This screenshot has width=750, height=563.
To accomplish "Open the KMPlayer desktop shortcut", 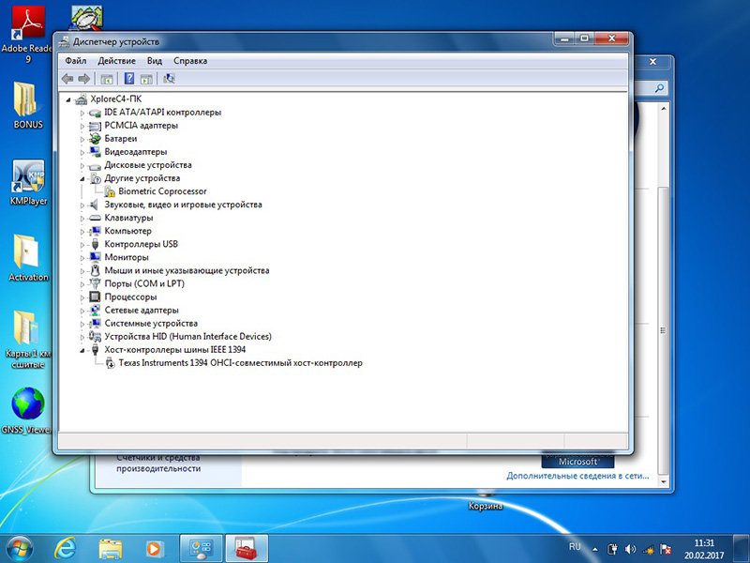I will (28, 183).
